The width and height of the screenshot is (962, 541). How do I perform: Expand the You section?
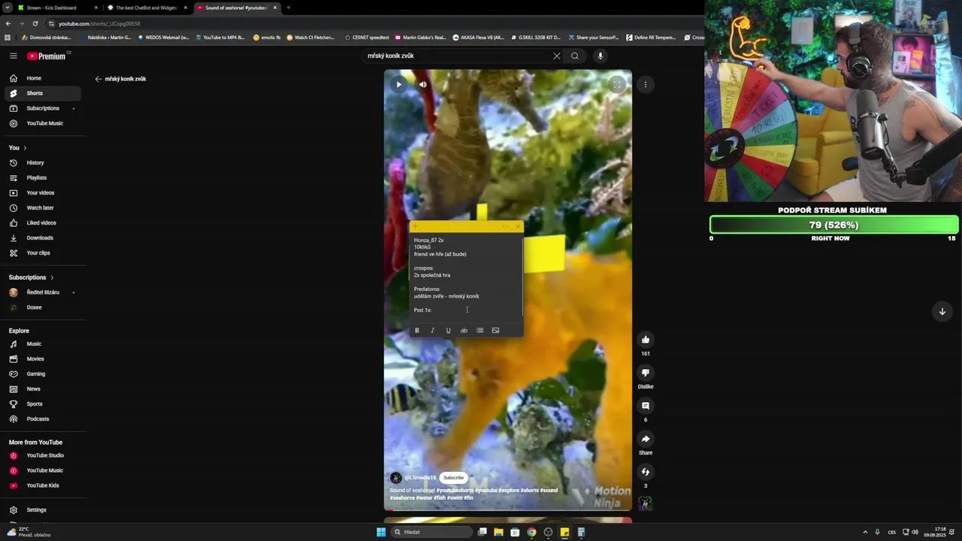pos(18,147)
